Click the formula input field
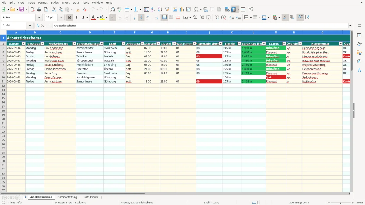The height and width of the screenshot is (205, 365). tap(200, 26)
